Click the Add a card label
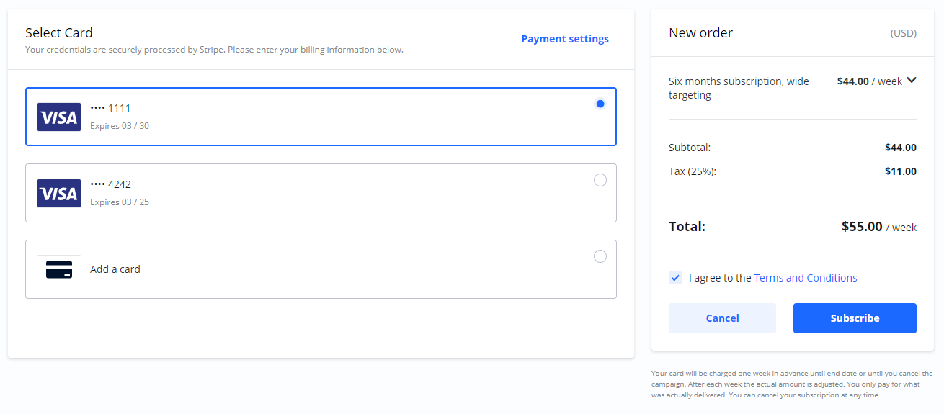 pos(115,269)
